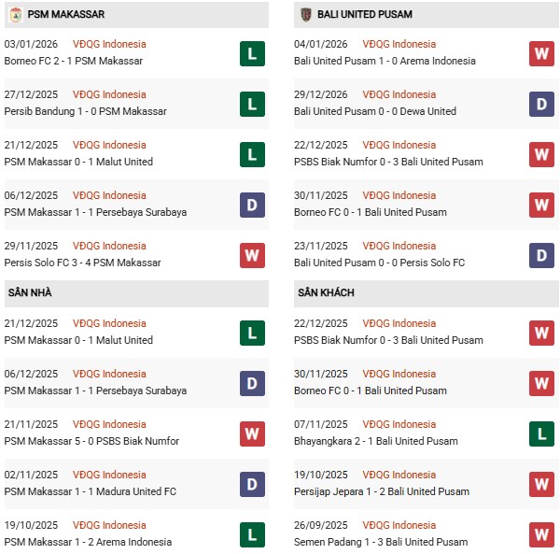
Task: Click the D badge for Bali United vs Dewa United
Action: (x=541, y=104)
